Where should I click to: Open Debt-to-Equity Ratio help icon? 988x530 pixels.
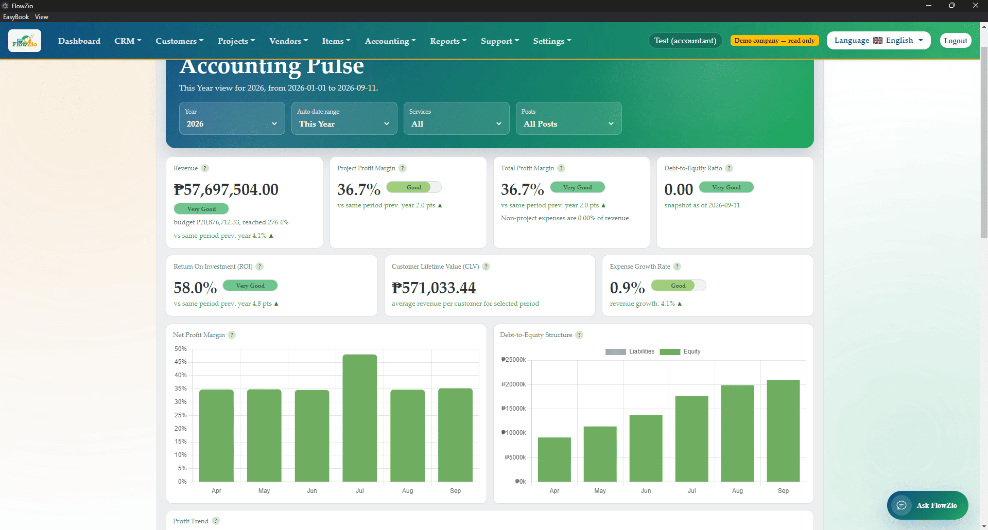tap(729, 168)
